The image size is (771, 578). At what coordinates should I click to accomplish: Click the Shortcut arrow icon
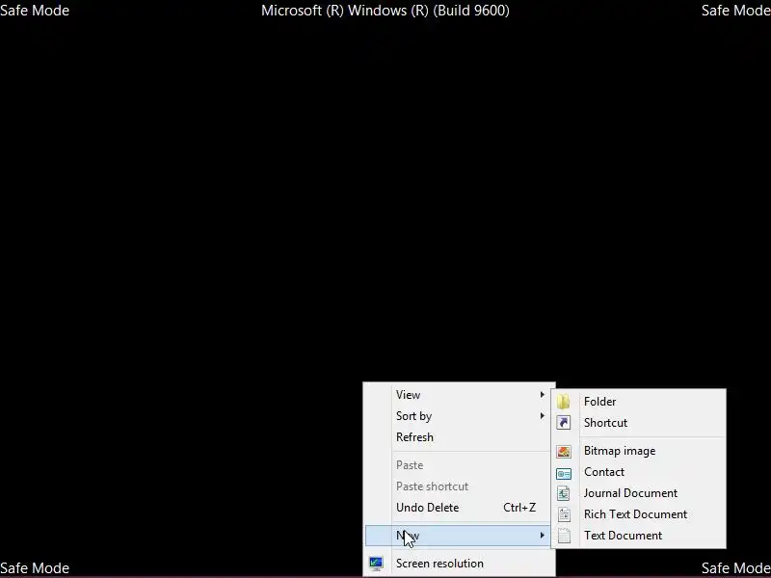[x=564, y=423]
